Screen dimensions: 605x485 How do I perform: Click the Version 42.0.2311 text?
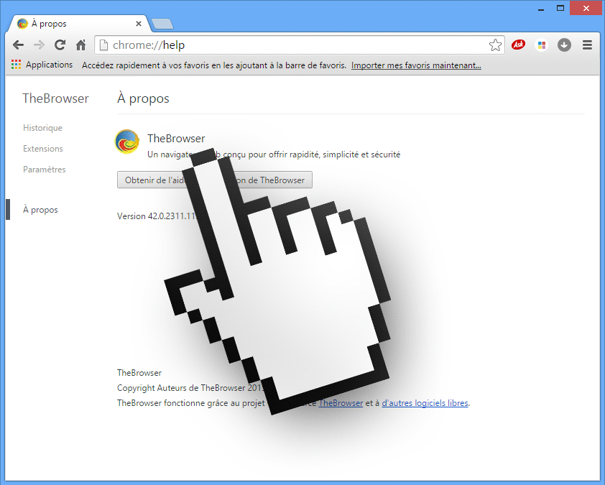click(x=157, y=216)
